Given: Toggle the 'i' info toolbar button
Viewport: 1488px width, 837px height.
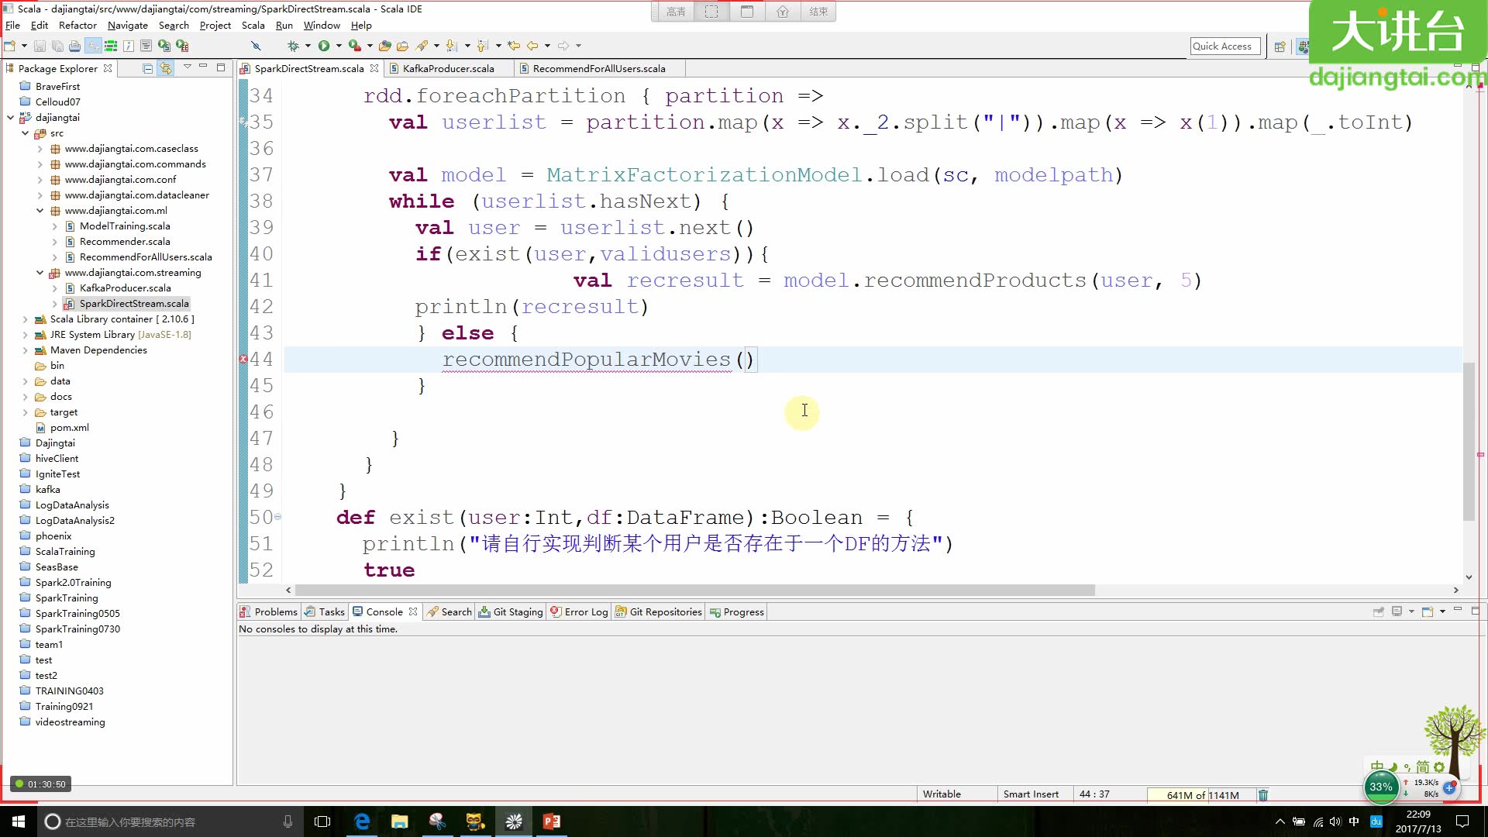Looking at the screenshot, I should click(129, 46).
